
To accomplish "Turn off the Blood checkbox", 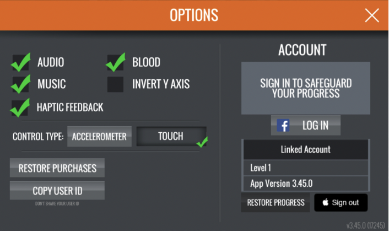I will pyautogui.click(x=115, y=62).
